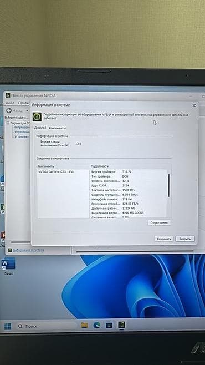
Task: Select the 'Тактовая частота' 1560 МГц row
Action: click(129, 190)
